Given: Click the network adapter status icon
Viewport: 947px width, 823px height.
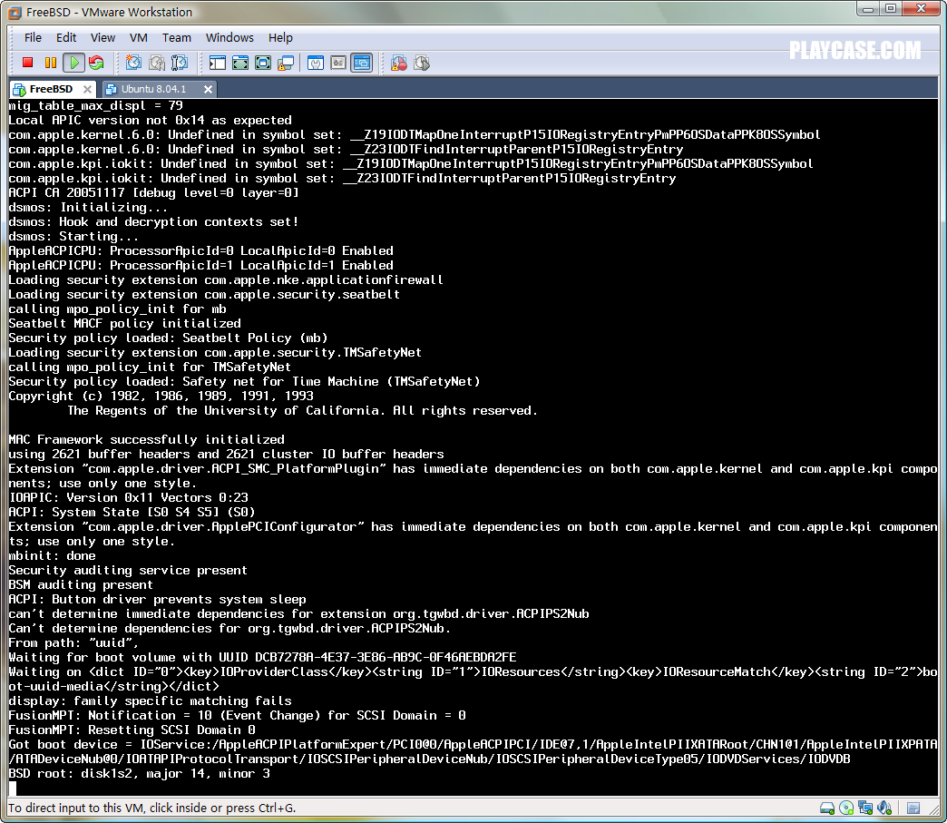Looking at the screenshot, I should click(865, 808).
